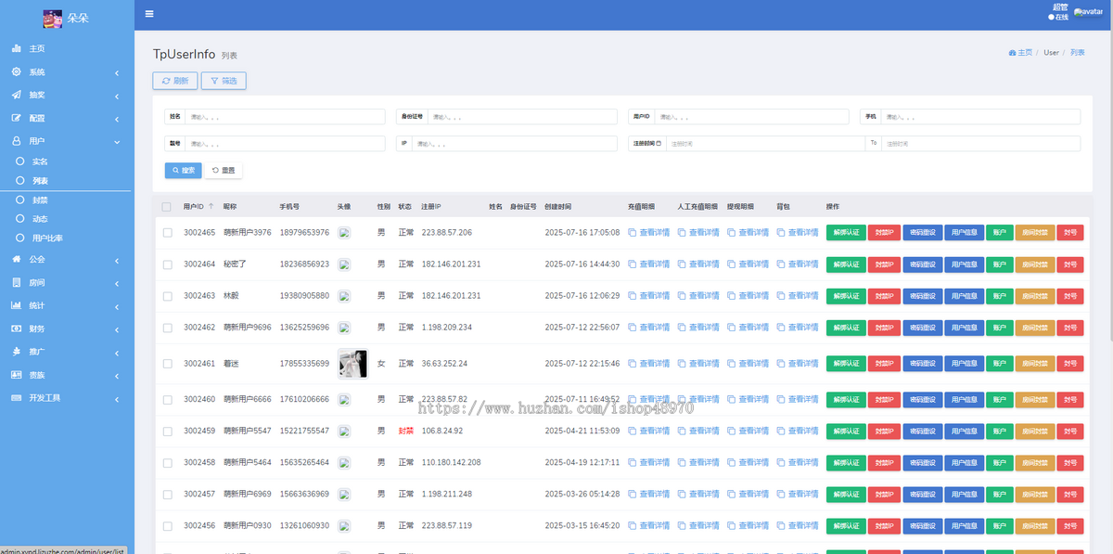The image size is (1113, 554).
Task: Click the 系统 gear icon in sidebar
Action: point(16,72)
